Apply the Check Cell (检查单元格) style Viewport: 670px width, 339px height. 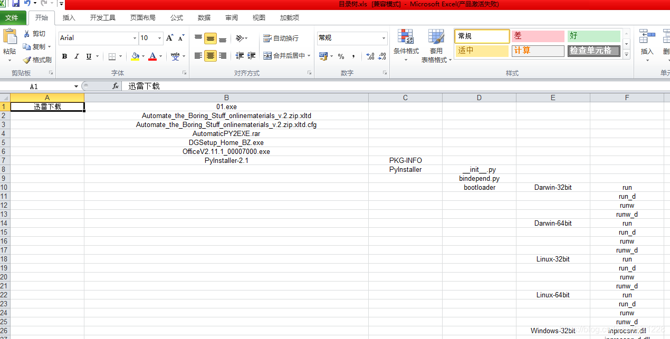pos(594,51)
